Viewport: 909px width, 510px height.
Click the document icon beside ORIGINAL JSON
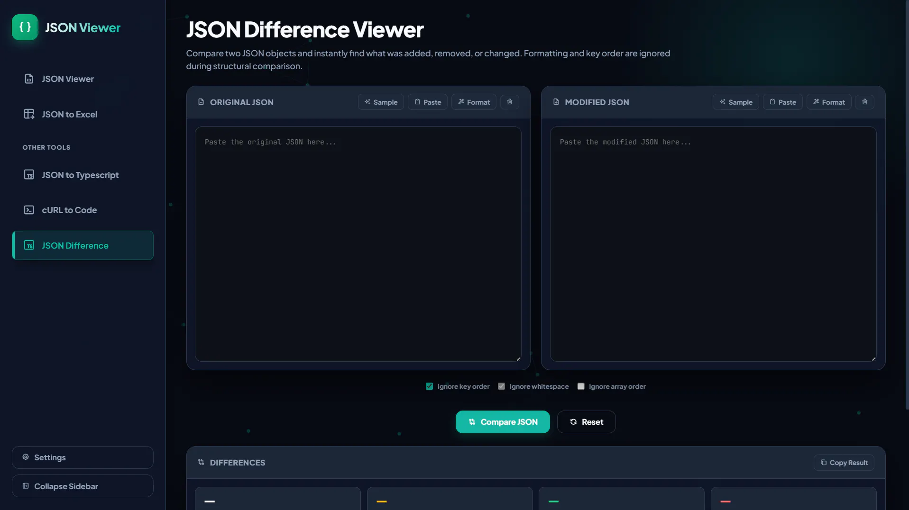point(201,102)
